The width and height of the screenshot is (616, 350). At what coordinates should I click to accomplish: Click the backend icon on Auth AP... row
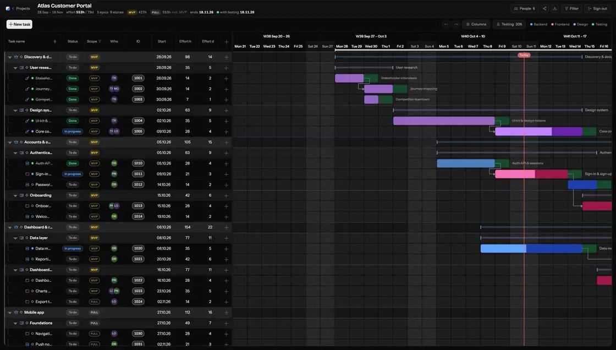click(27, 163)
